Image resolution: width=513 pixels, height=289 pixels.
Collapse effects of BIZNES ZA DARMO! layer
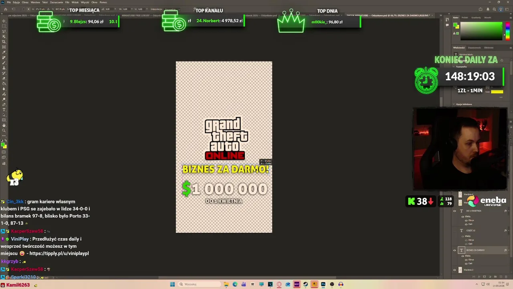pyautogui.click(x=509, y=250)
